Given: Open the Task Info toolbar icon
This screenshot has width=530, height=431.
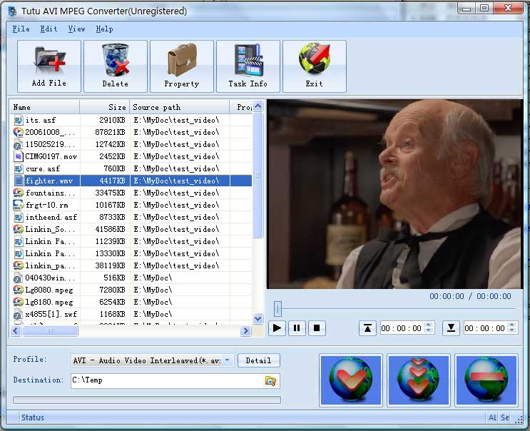Looking at the screenshot, I should (x=248, y=66).
